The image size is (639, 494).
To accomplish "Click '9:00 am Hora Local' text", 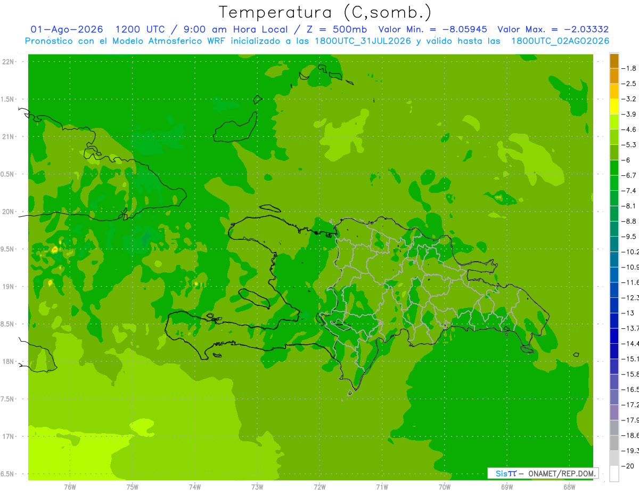I will point(235,29).
